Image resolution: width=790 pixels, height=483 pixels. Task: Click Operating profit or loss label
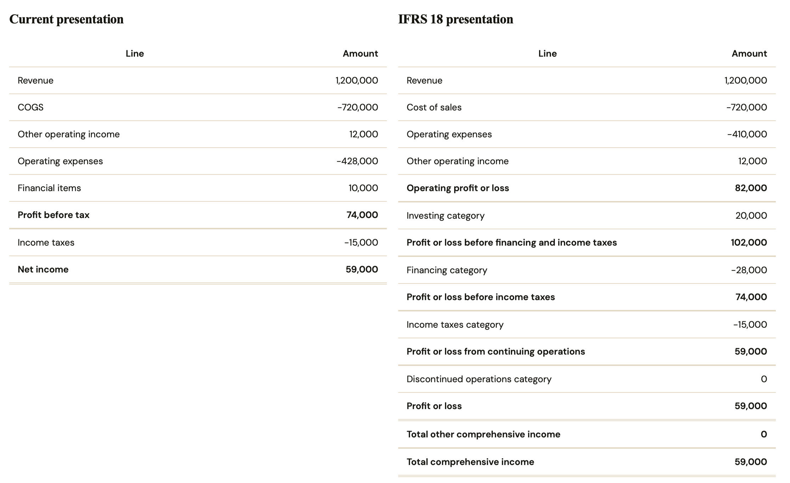[x=458, y=188]
